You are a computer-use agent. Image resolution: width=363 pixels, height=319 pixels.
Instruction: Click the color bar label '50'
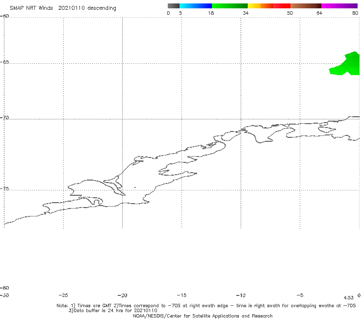click(290, 13)
